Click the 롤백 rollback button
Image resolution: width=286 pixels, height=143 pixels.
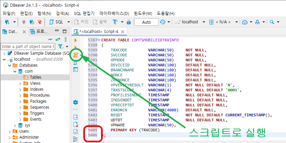[x=100, y=22]
